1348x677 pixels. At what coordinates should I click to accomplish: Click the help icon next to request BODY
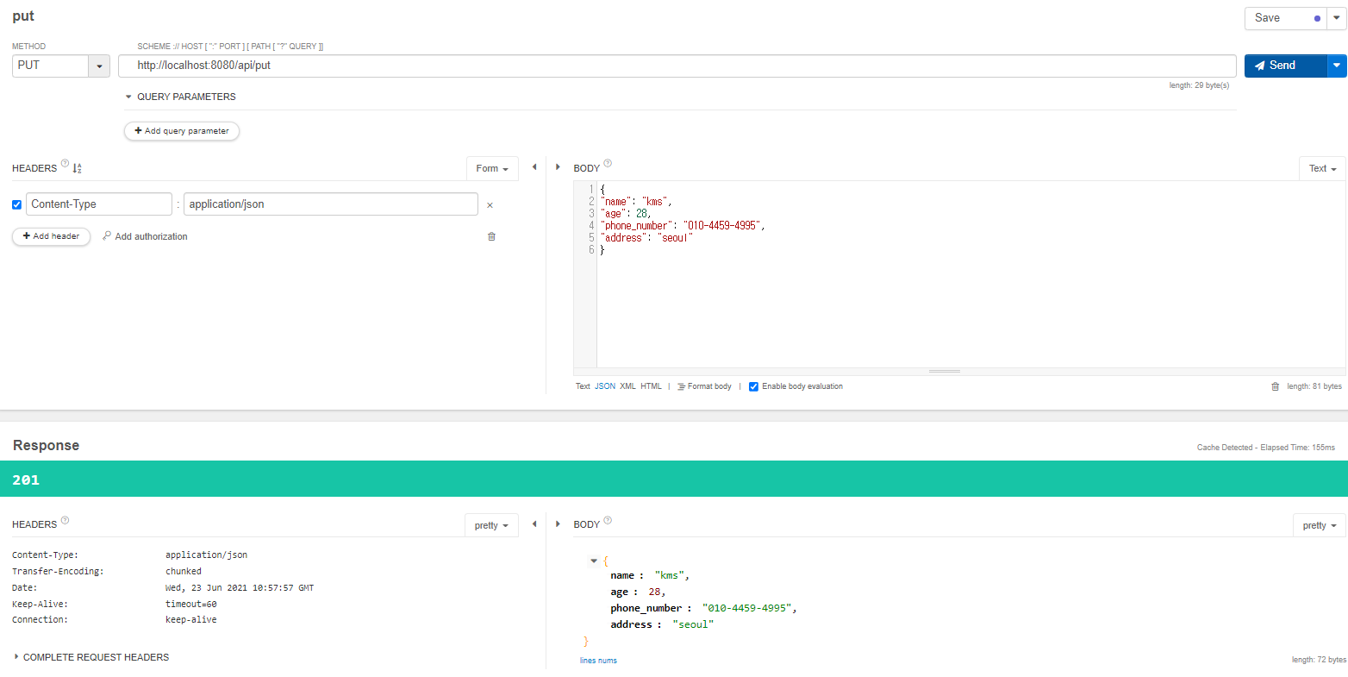608,164
